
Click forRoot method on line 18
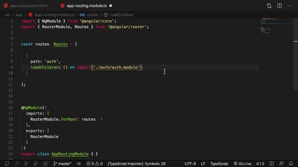click(x=69, y=119)
